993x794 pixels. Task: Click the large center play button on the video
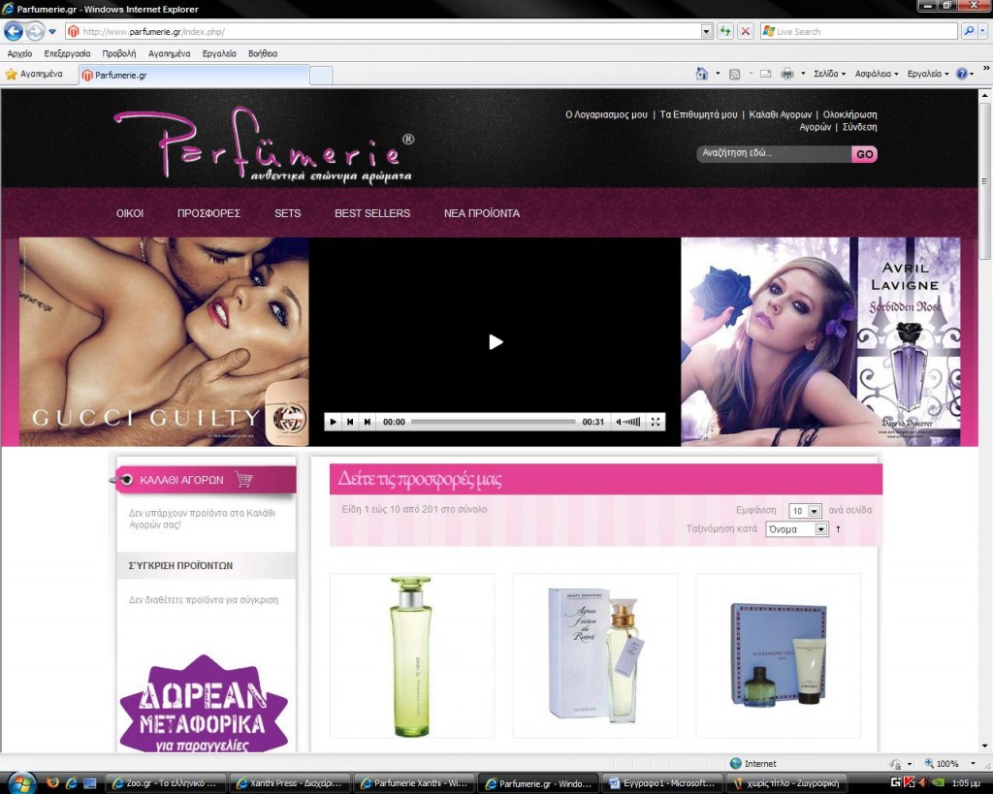pos(496,342)
